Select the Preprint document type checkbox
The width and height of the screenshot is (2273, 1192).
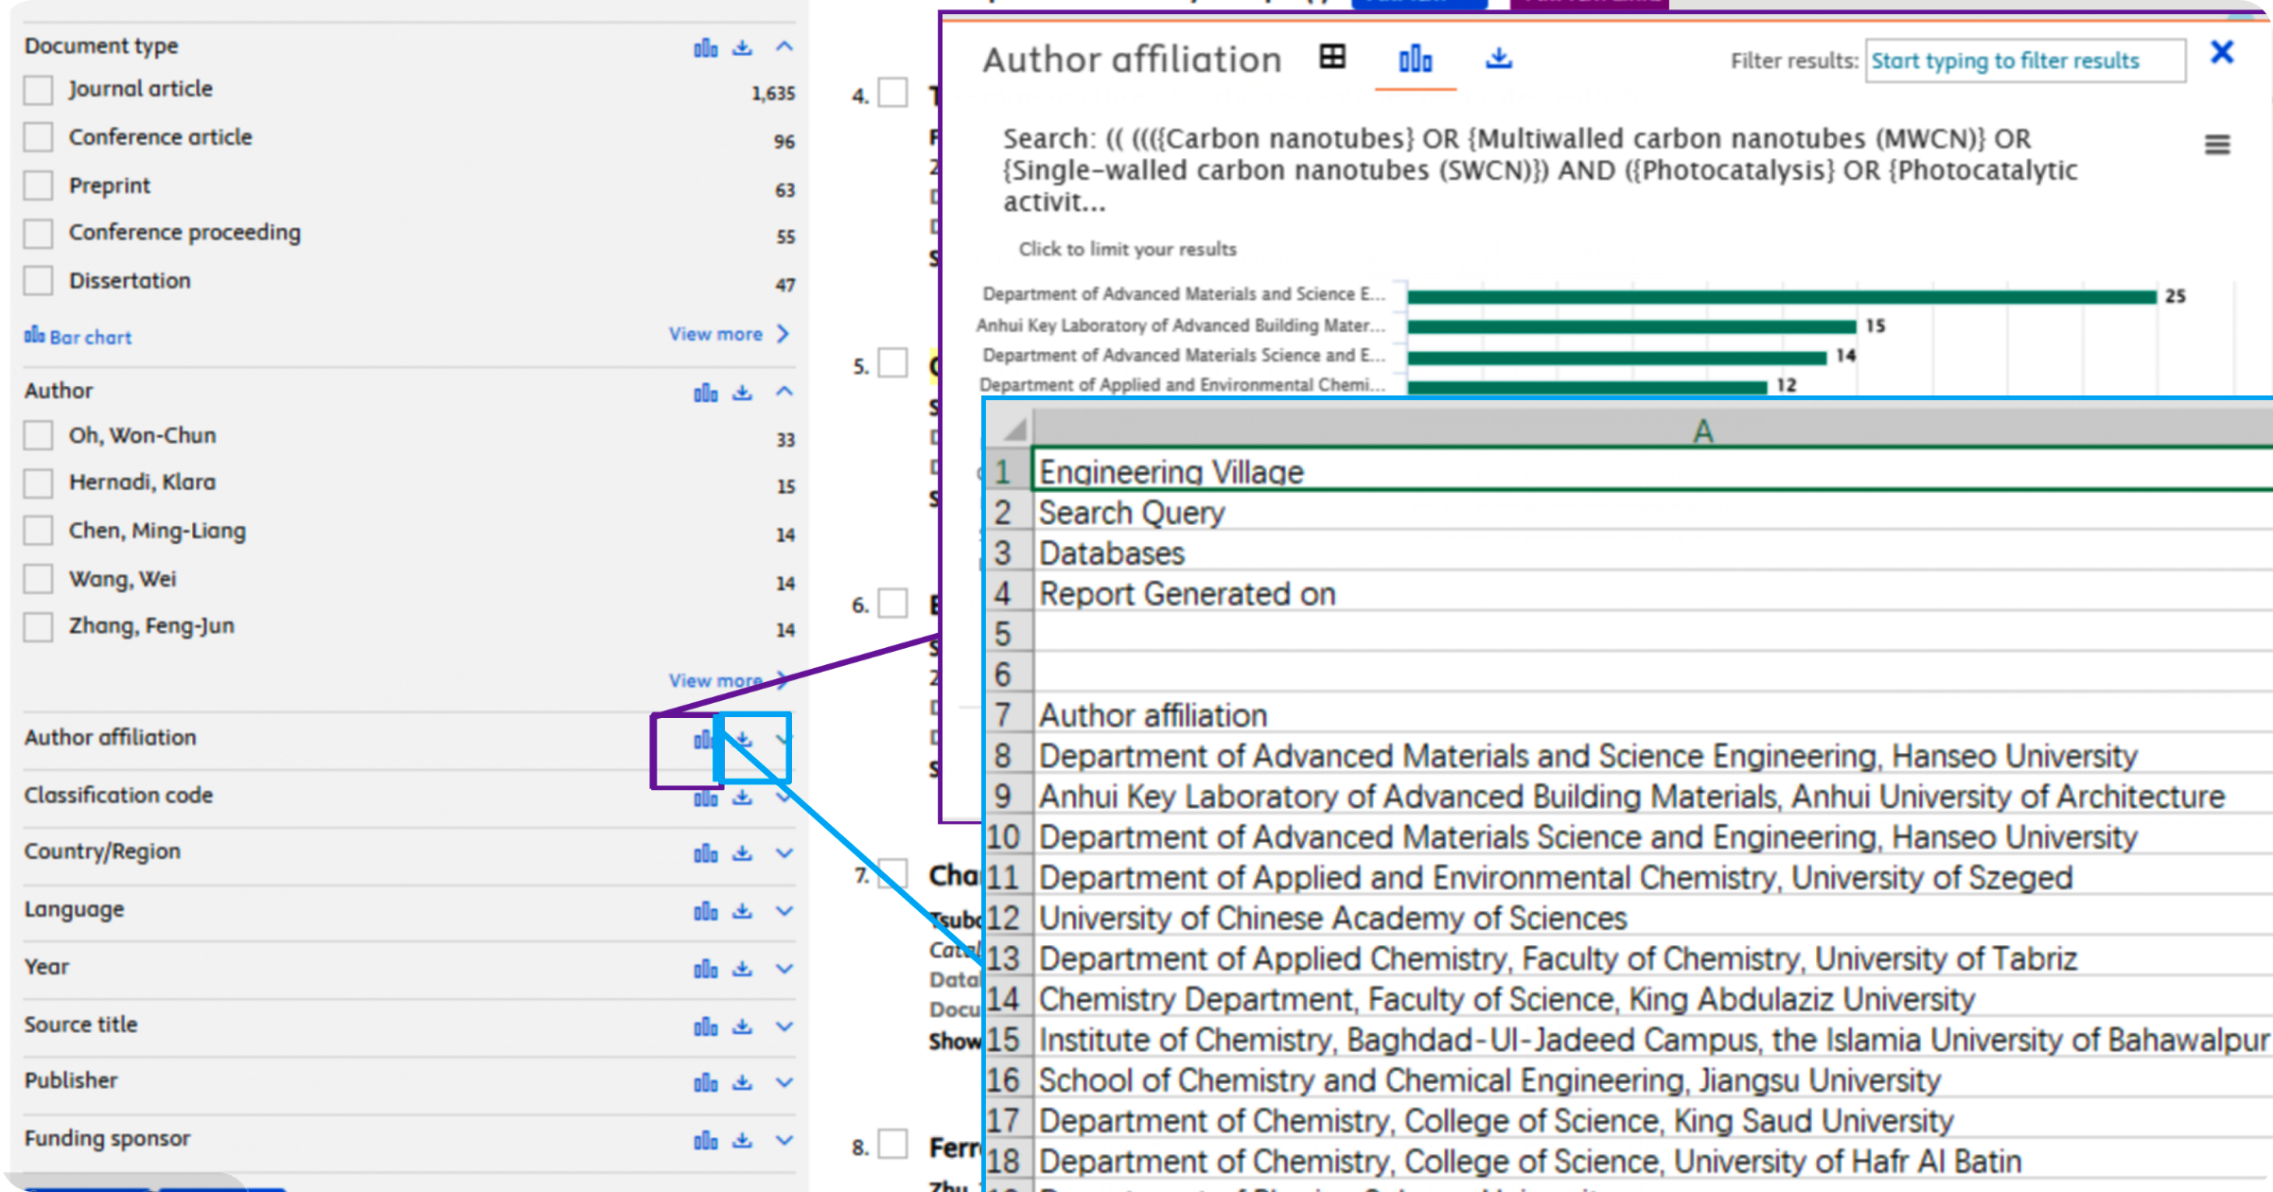tap(39, 185)
